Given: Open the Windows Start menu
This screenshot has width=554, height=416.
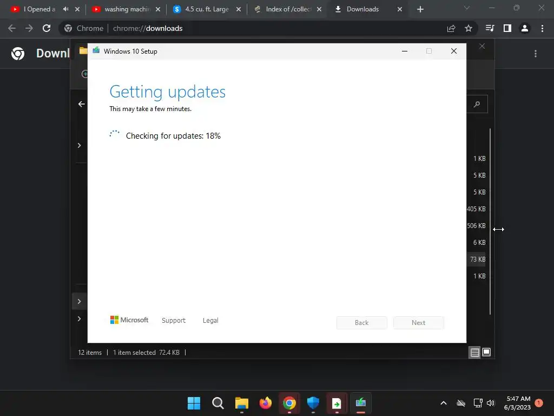Looking at the screenshot, I should pyautogui.click(x=194, y=403).
